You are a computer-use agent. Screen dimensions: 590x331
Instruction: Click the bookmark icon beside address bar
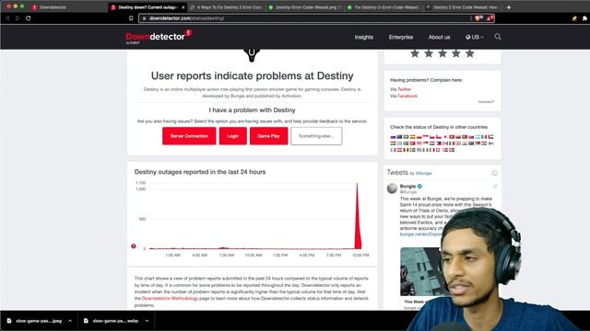click(131, 18)
